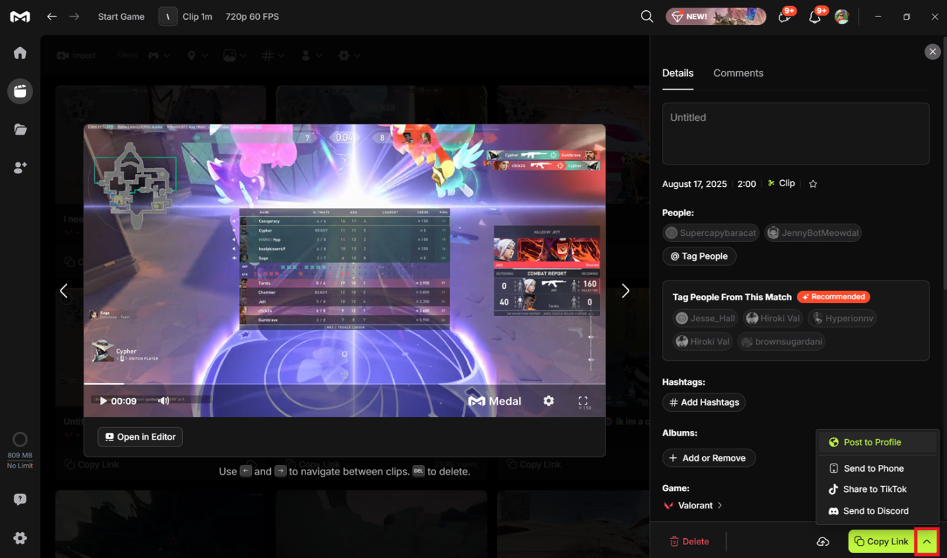This screenshot has height=558, width=947.
Task: Open the folders sidebar icon
Action: click(20, 129)
